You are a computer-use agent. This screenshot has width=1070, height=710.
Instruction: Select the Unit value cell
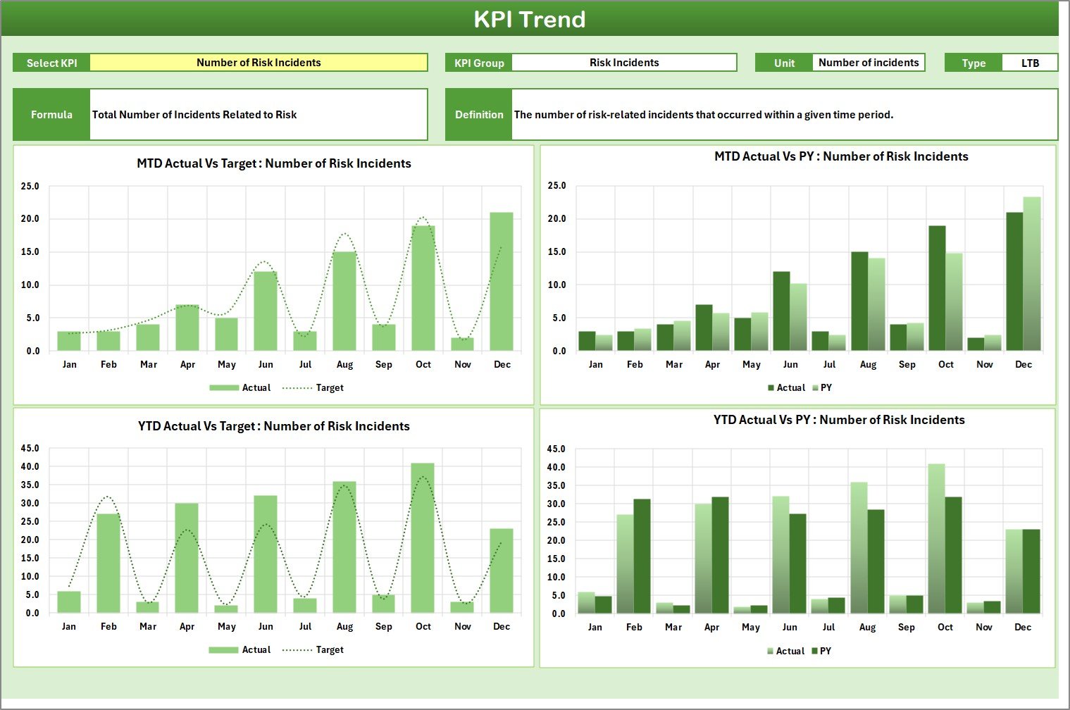(868, 63)
